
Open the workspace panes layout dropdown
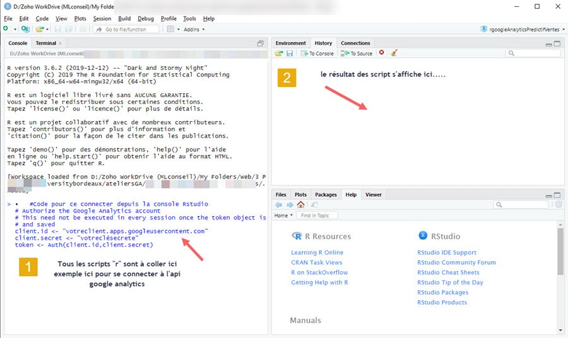point(173,29)
